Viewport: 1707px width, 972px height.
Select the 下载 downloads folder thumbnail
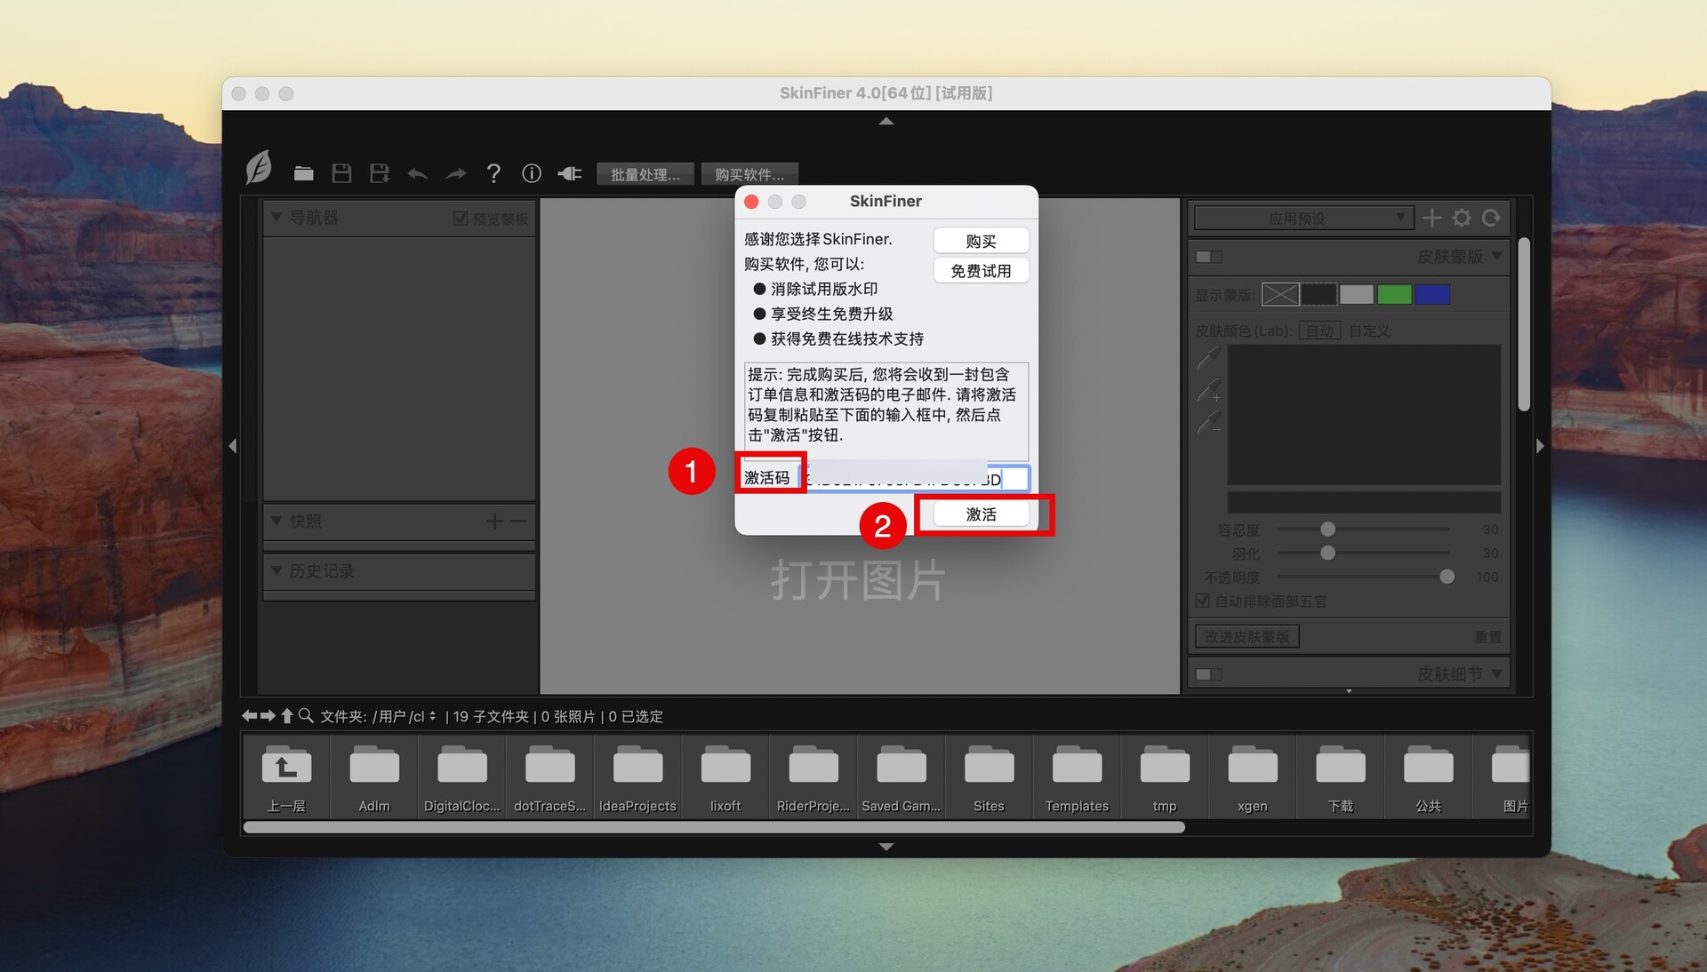[1341, 777]
